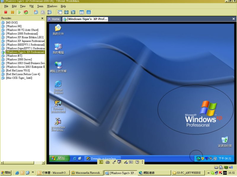Open the snapshot manager toolbar icon
Viewport: 237px width, 177px height.
click(49, 12)
